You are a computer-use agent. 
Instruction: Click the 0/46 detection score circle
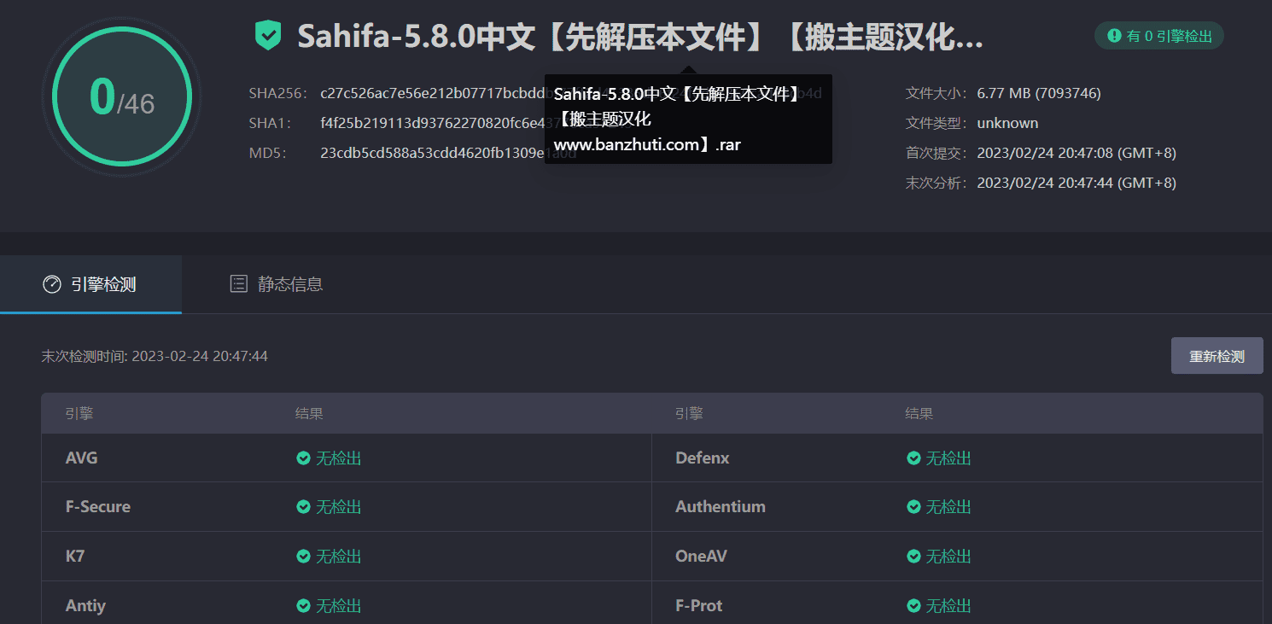(121, 96)
